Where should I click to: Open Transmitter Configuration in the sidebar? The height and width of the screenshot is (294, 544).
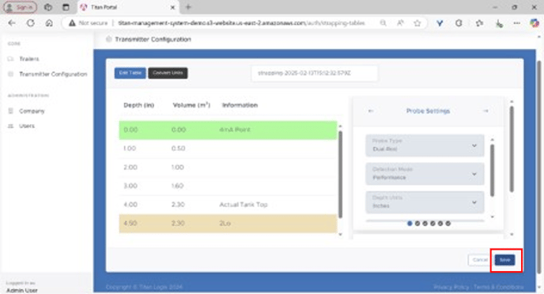pos(53,74)
